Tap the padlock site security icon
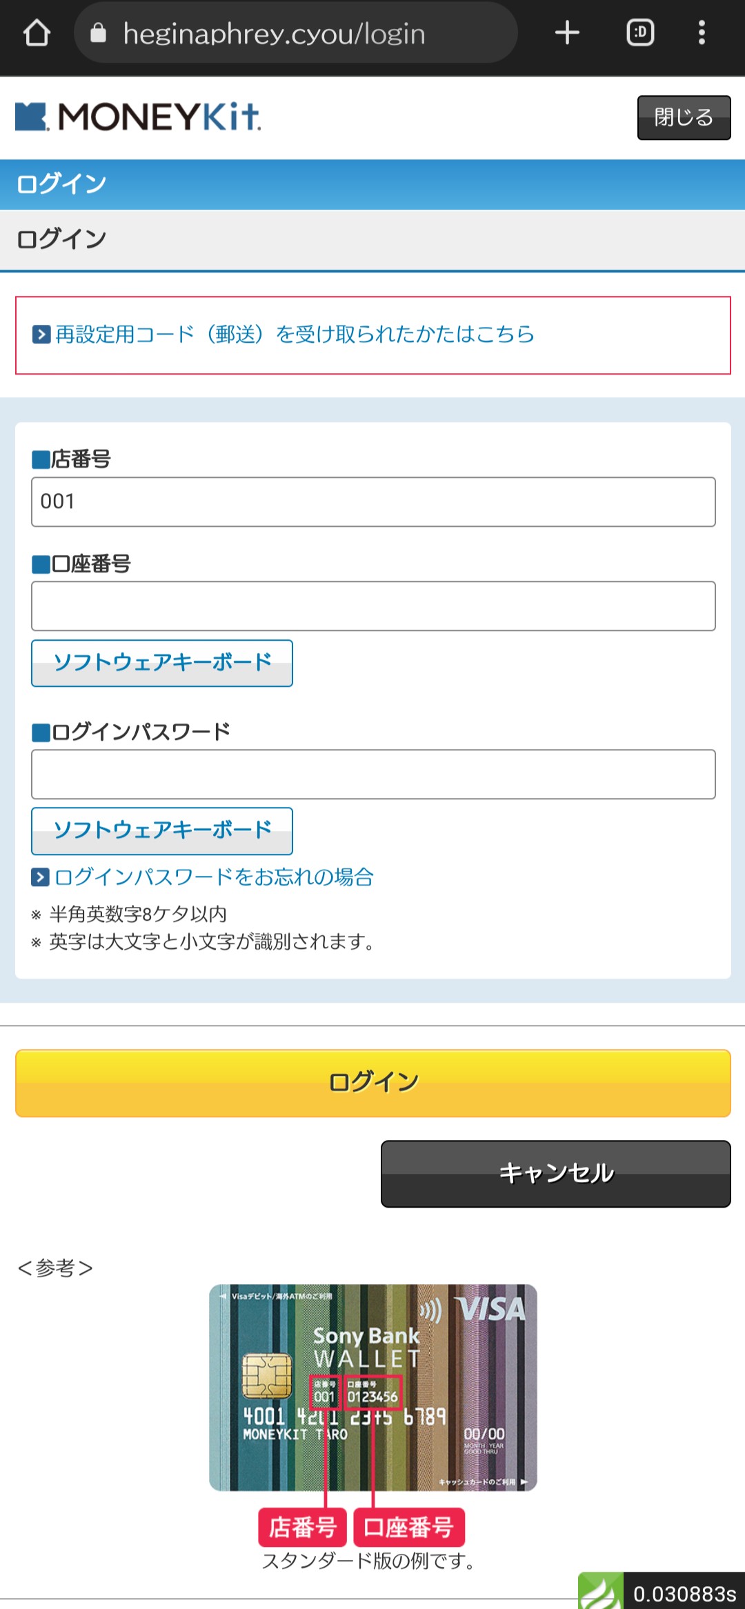 pyautogui.click(x=99, y=33)
